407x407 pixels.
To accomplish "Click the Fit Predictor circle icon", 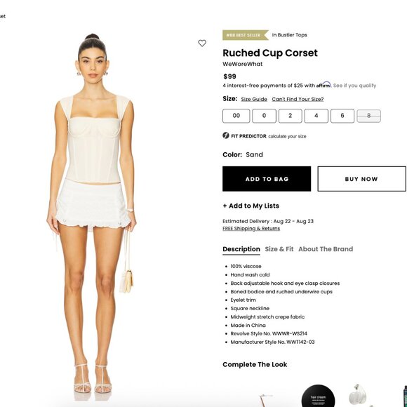I will (x=226, y=135).
